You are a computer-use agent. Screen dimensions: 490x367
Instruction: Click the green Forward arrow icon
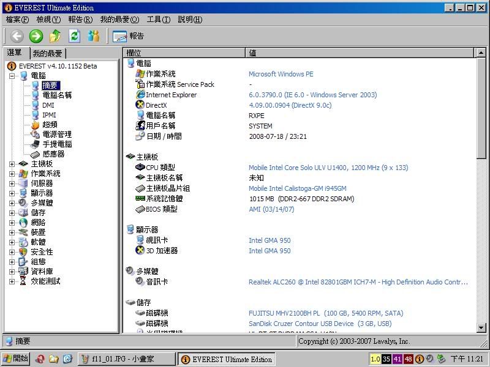(x=36, y=36)
